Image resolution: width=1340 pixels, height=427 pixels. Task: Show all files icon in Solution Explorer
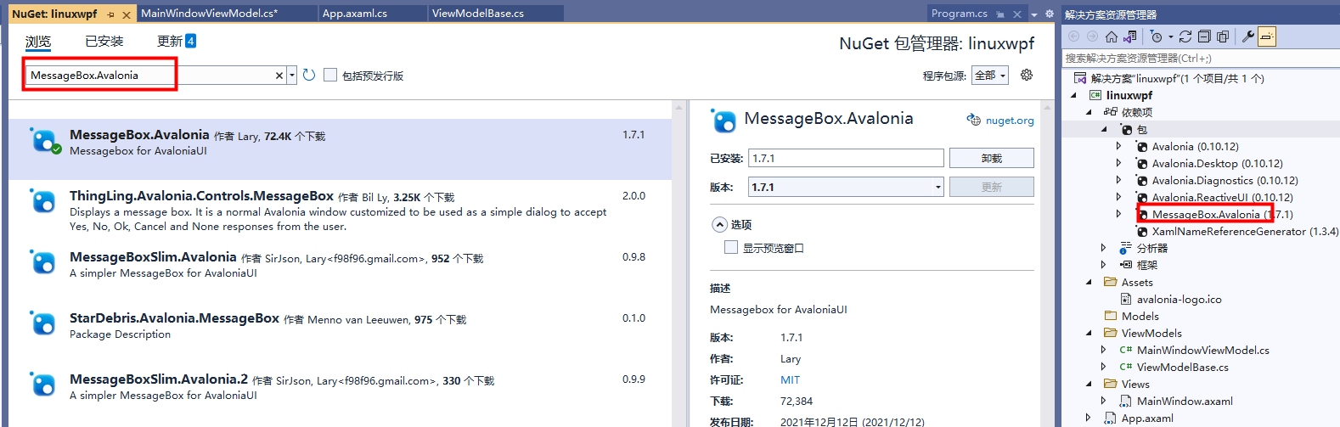(1223, 37)
